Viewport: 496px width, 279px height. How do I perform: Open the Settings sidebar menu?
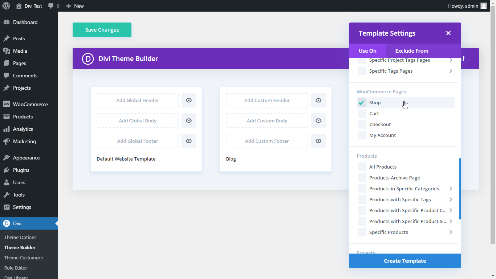(x=29, y=207)
